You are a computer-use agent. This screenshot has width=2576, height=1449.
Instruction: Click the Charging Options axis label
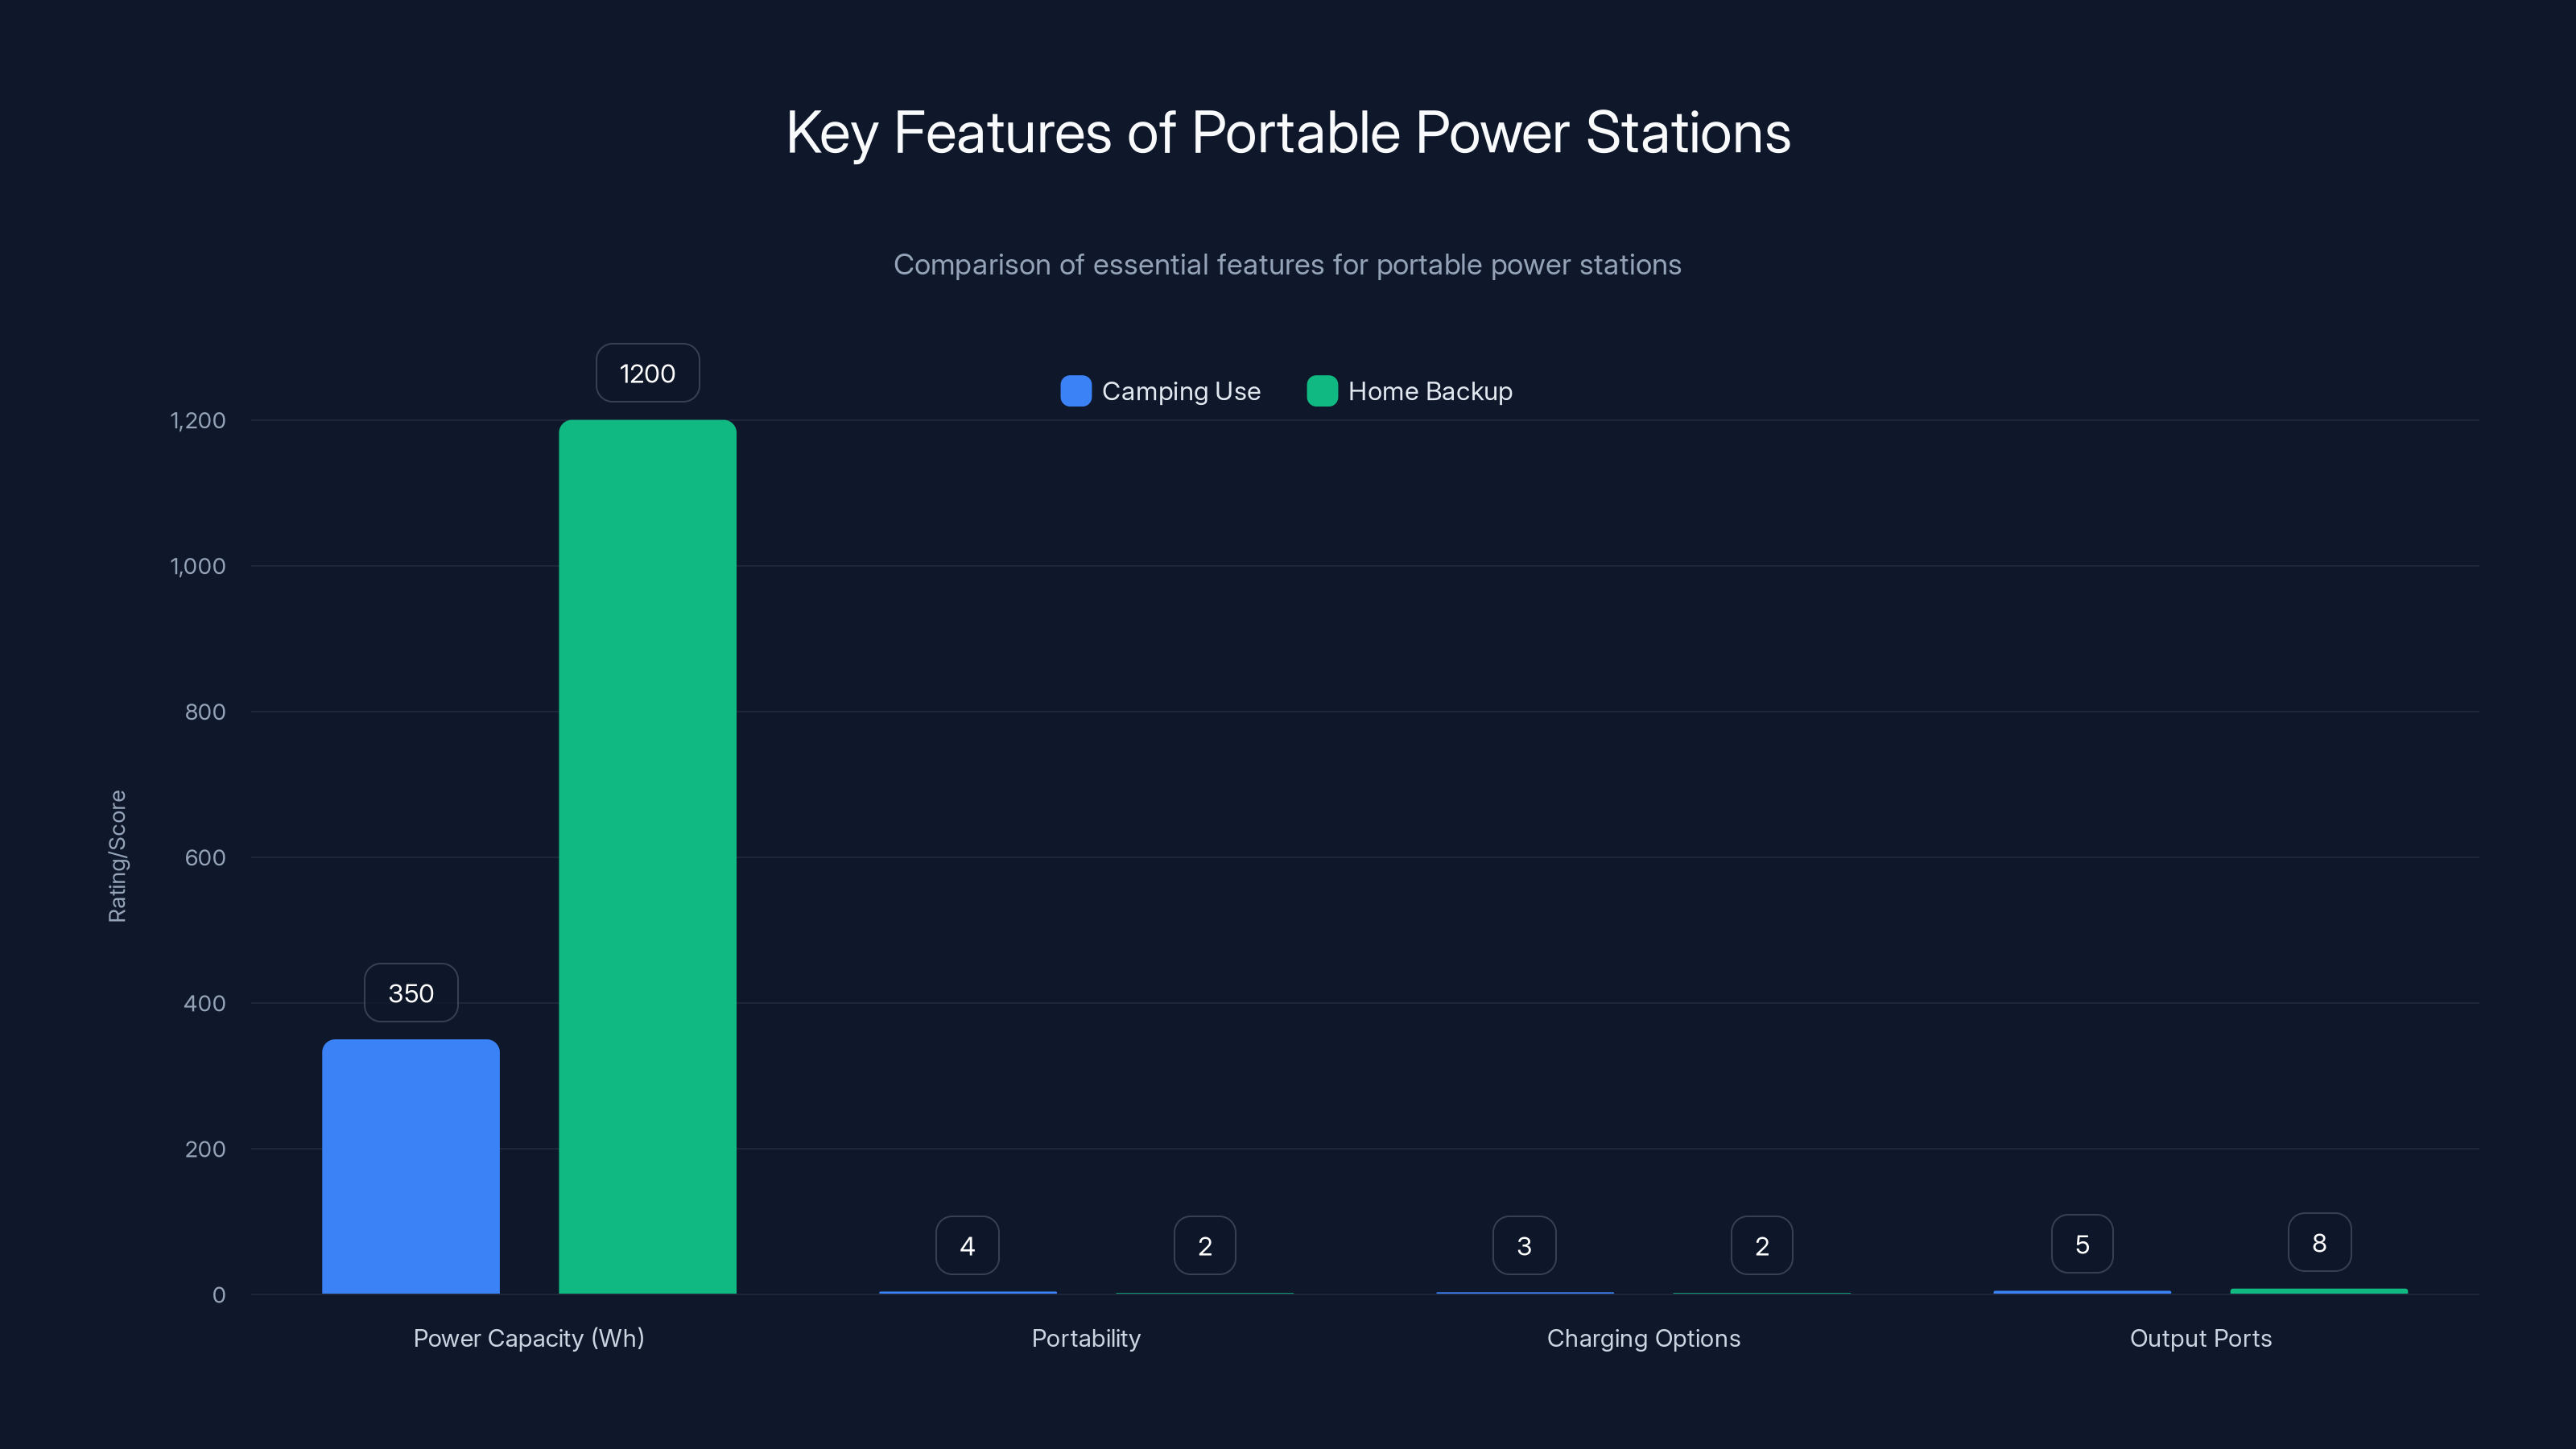[1643, 1338]
